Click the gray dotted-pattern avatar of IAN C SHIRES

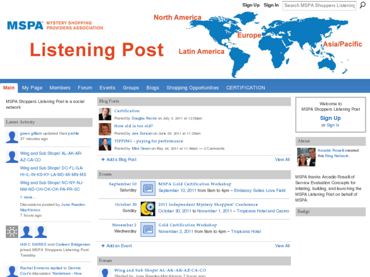point(12,232)
